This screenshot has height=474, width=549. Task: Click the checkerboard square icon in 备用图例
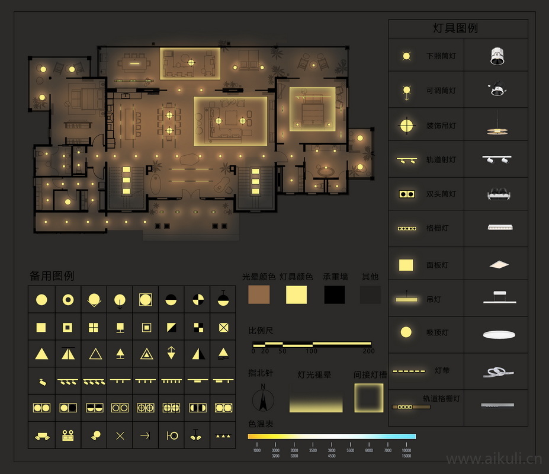click(x=198, y=328)
